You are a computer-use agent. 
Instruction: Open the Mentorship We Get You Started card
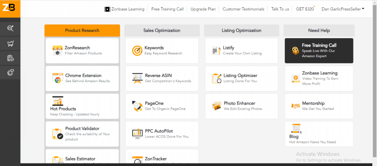pos(319,106)
